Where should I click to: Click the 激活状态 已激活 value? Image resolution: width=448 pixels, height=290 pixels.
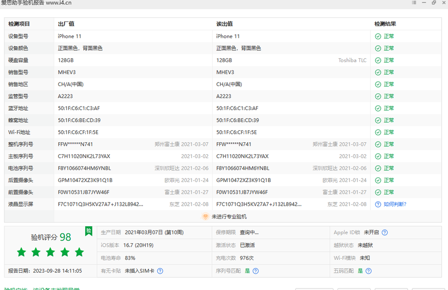247,245
